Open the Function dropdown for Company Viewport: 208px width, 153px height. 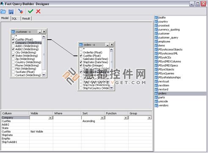pos(126,118)
